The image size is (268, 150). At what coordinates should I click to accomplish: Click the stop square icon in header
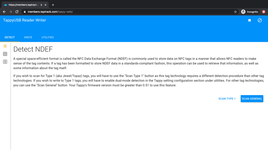[x=250, y=20]
